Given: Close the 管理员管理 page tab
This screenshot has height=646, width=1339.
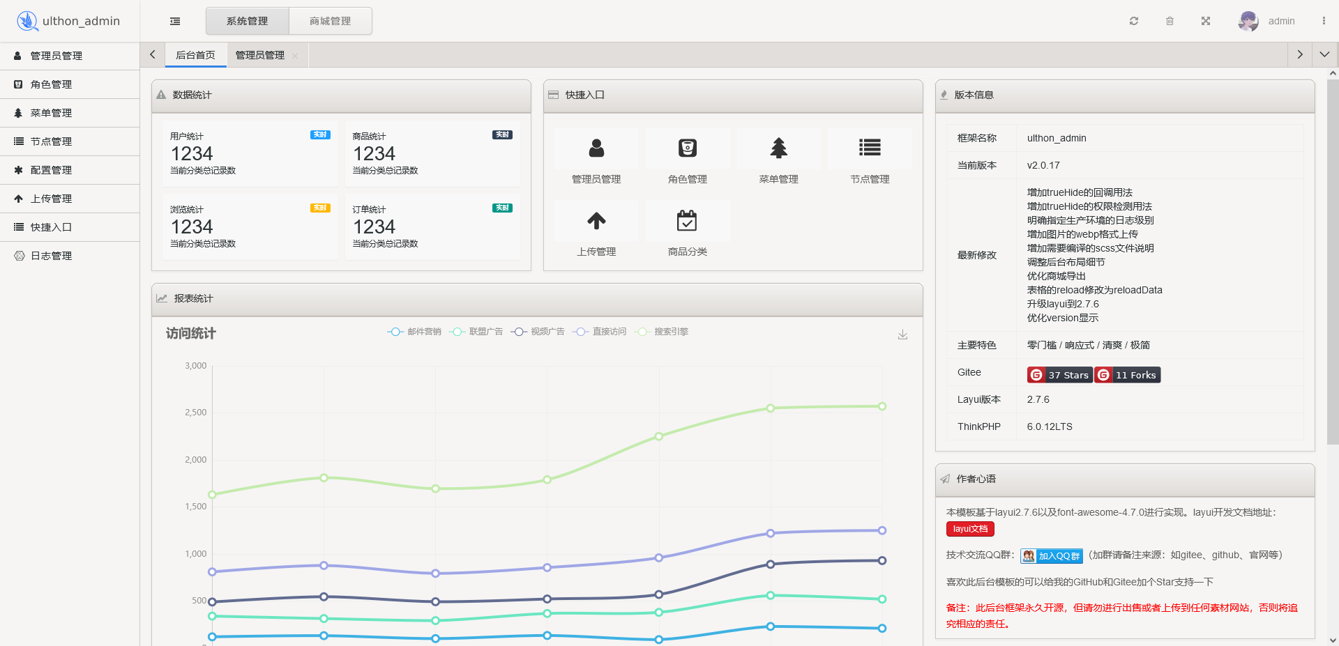Looking at the screenshot, I should point(295,56).
